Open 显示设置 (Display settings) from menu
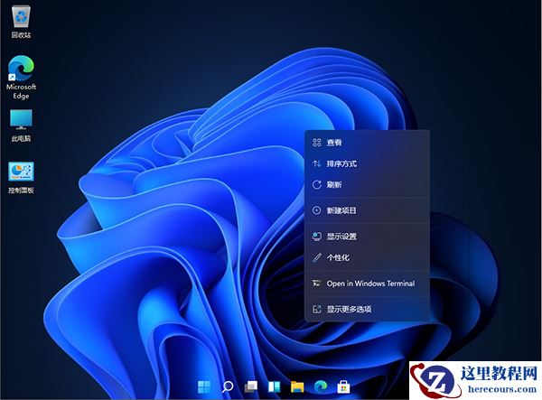The image size is (542, 400). 367,237
